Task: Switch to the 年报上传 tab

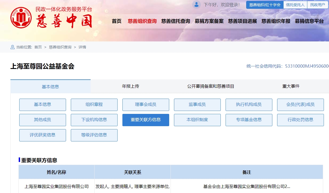Action: pos(131,86)
